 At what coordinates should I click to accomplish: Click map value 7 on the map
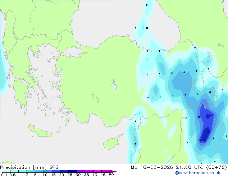[185, 96]
